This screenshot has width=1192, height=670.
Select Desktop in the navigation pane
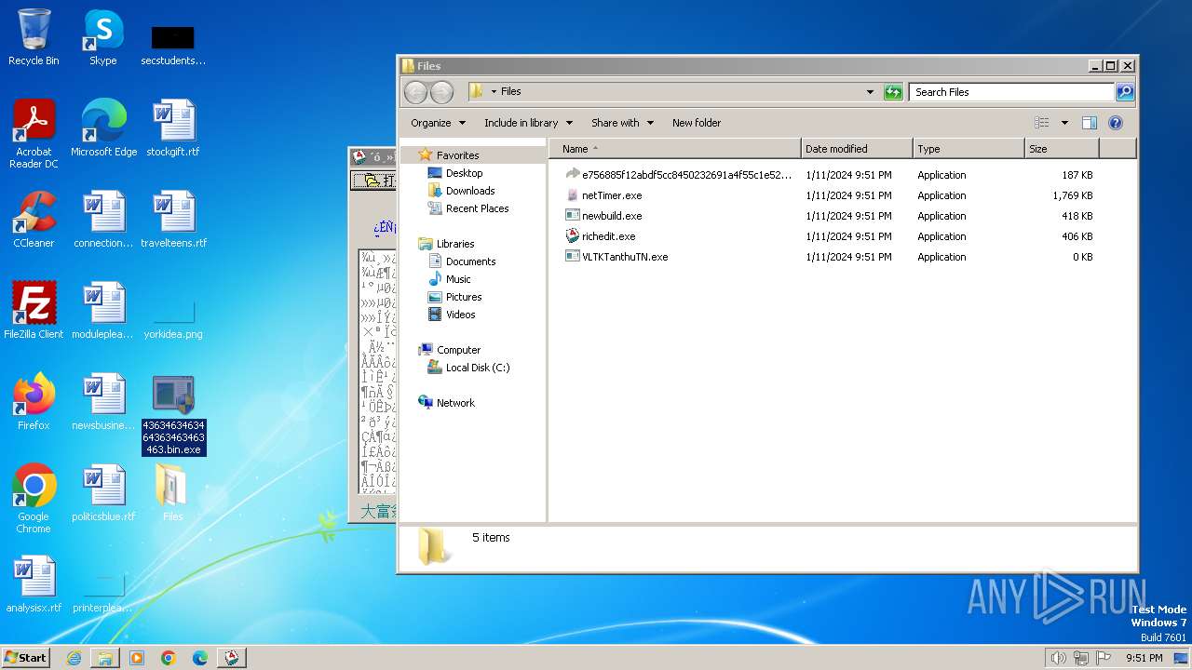(464, 173)
